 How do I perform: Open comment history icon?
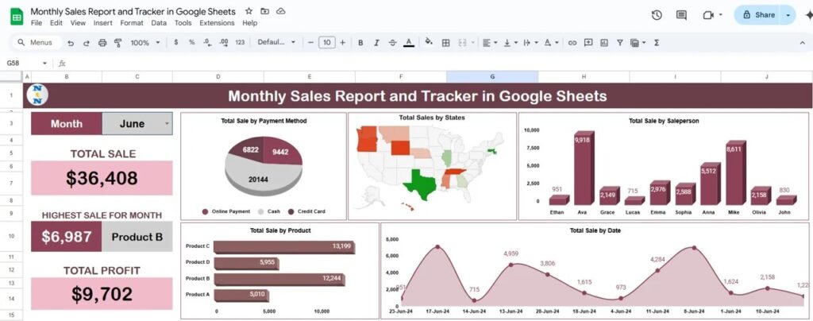681,15
